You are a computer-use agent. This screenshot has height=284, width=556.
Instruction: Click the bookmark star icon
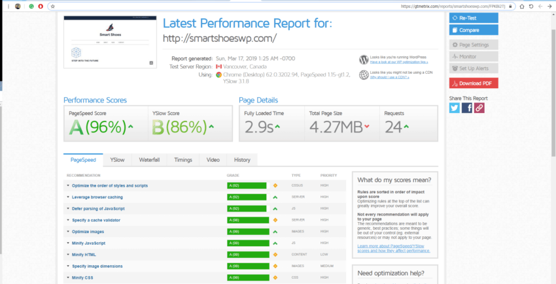tap(53, 7)
